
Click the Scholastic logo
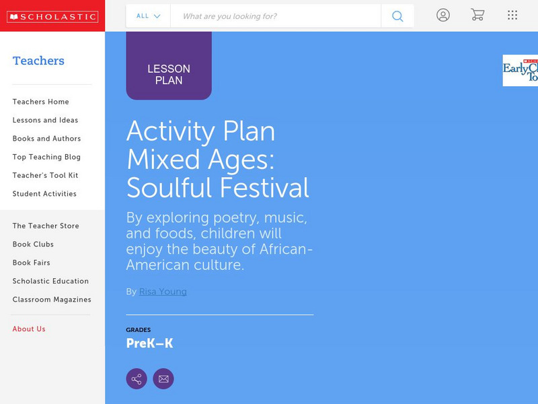pos(52,15)
